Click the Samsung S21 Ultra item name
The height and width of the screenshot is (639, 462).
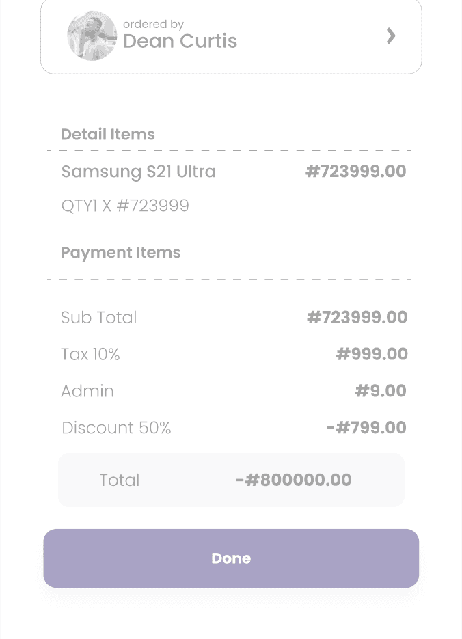click(x=139, y=172)
